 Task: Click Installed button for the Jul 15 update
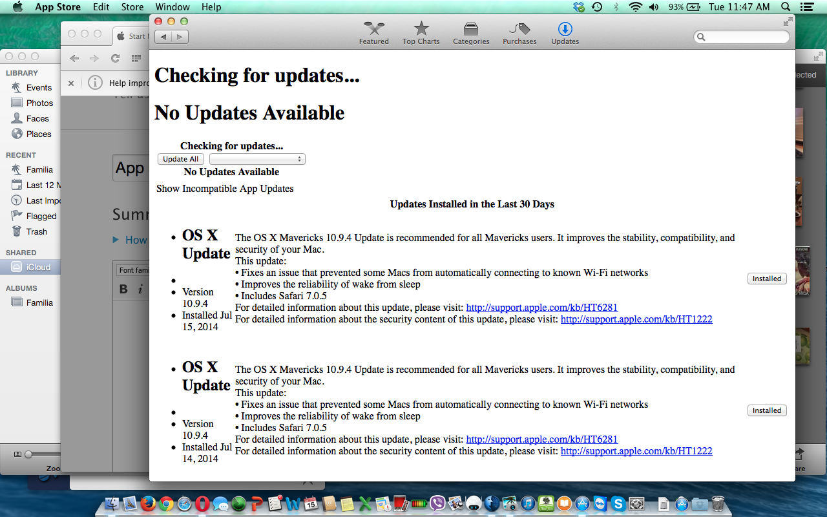click(x=767, y=279)
